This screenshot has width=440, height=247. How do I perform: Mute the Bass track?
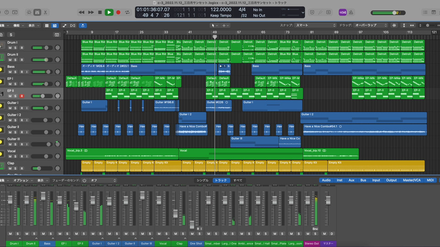tap(10, 72)
